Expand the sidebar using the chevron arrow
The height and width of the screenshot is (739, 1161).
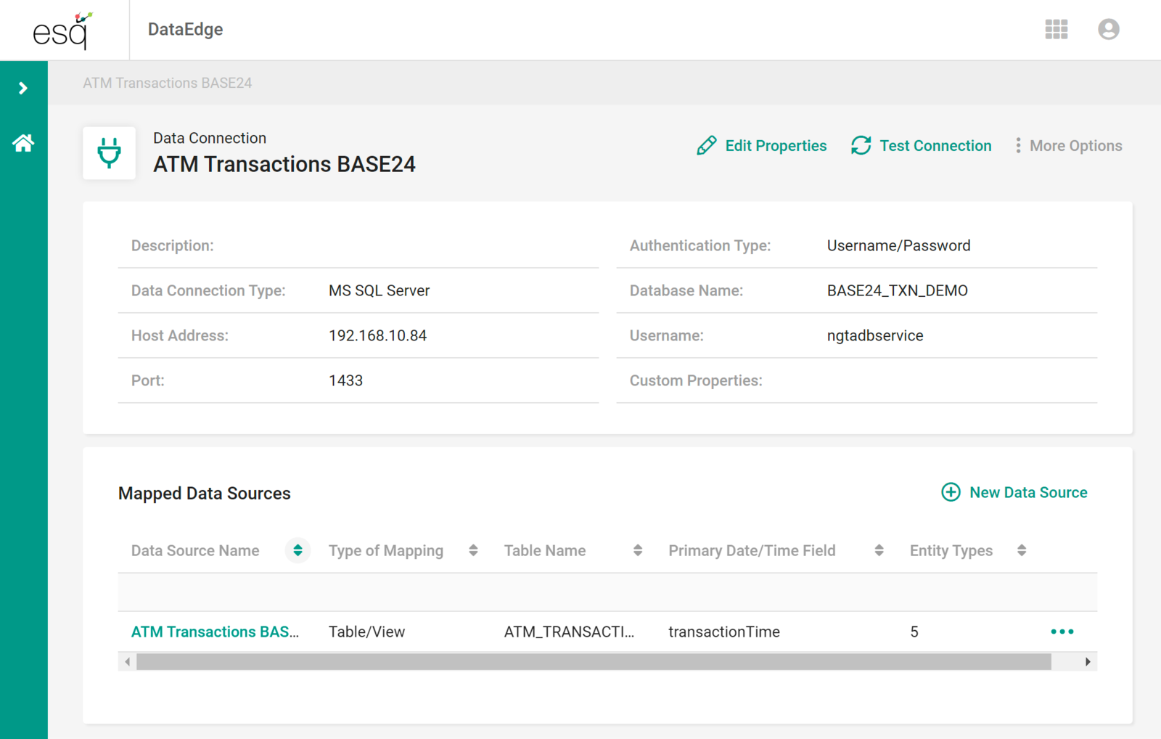coord(24,87)
